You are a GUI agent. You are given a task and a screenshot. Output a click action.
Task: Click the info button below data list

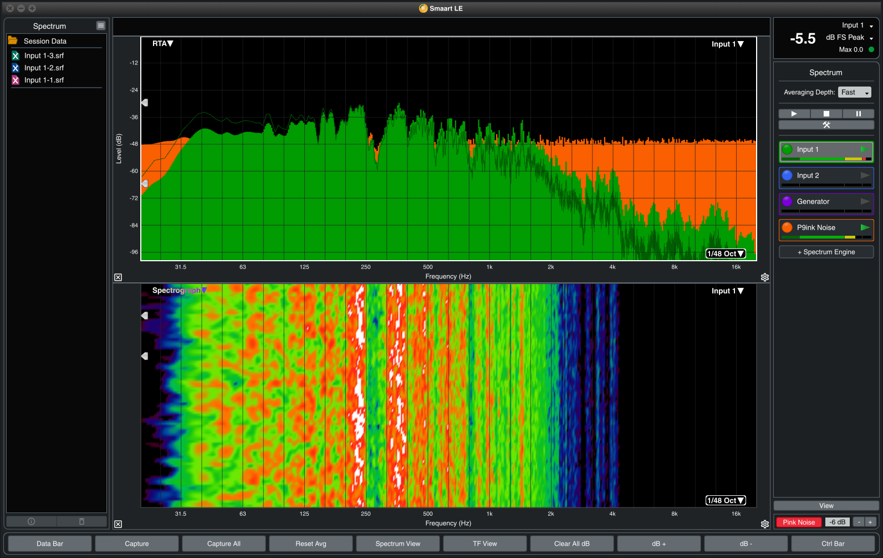tap(32, 521)
